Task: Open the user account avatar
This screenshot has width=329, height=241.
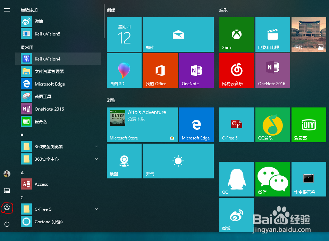Action: pyautogui.click(x=7, y=174)
